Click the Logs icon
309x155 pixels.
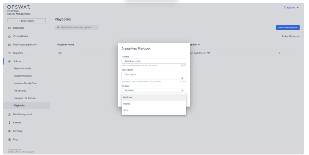pyautogui.click(x=9, y=139)
